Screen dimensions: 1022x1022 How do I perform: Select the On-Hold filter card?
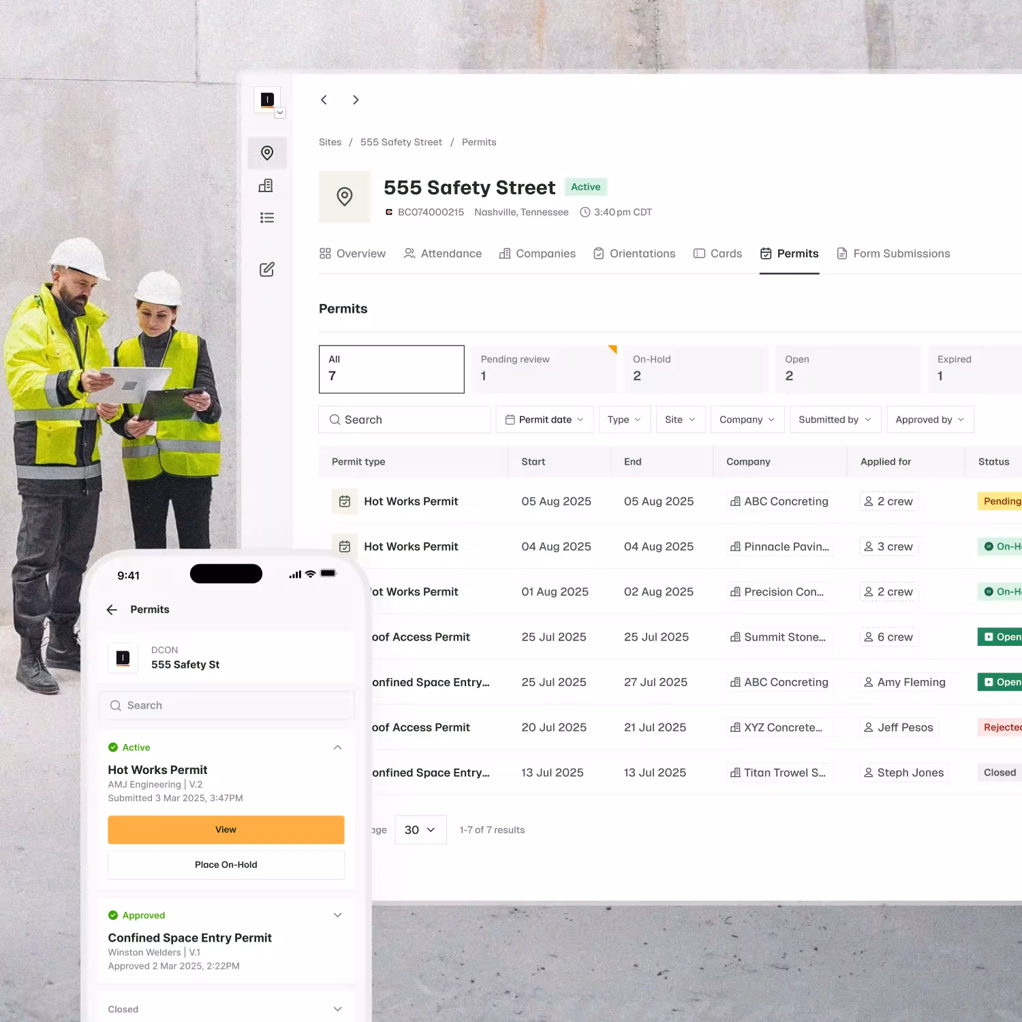(696, 369)
